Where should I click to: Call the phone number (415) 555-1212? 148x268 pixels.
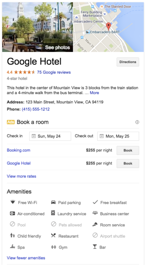[36, 109]
